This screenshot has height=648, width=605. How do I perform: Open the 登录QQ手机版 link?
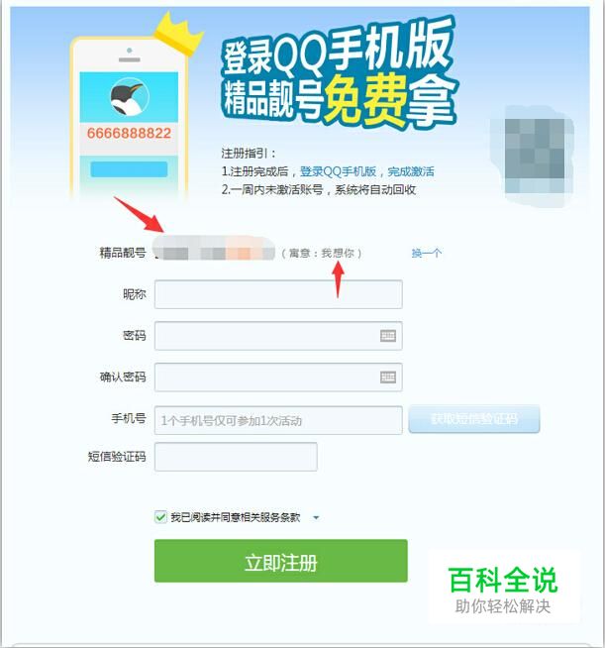click(x=338, y=171)
